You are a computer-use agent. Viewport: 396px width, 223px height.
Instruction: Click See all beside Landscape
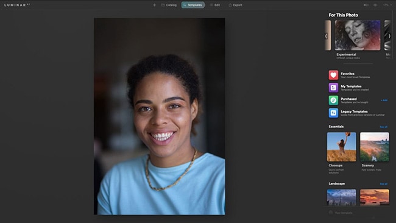384,184
